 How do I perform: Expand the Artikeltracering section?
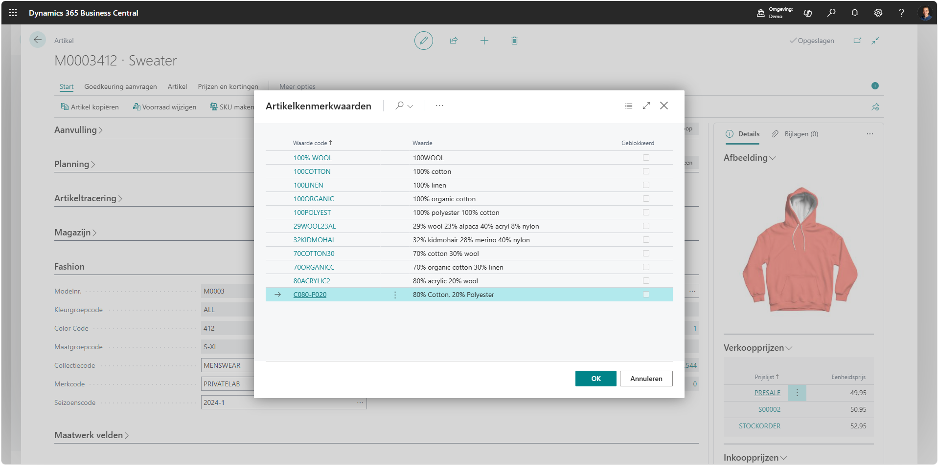coord(88,198)
